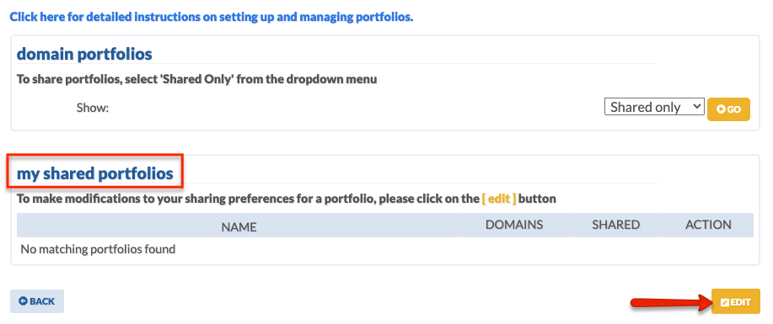Image resolution: width=773 pixels, height=324 pixels.
Task: Click the 'my shared portfolios' heading
Action: [95, 173]
